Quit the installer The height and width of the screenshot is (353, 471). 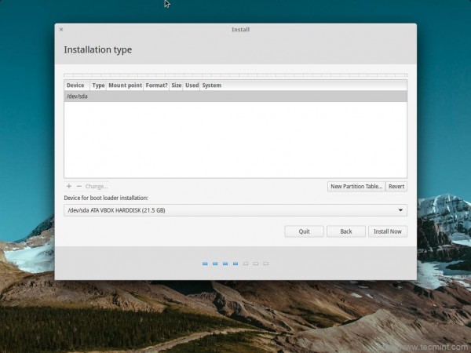(304, 231)
